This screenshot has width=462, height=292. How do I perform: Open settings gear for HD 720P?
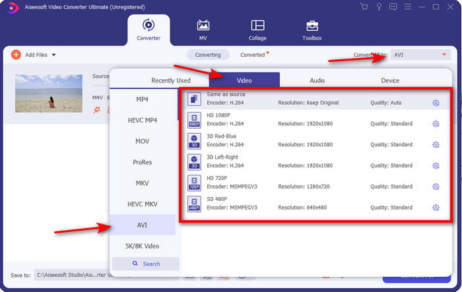pyautogui.click(x=436, y=187)
